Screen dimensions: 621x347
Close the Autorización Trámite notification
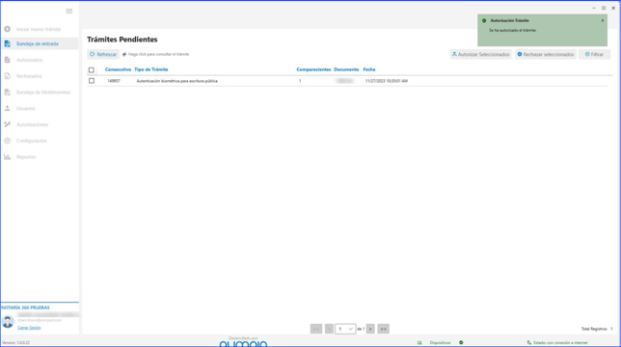[603, 20]
